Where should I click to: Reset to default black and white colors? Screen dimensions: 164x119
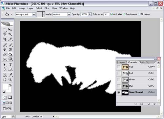pos(4,92)
